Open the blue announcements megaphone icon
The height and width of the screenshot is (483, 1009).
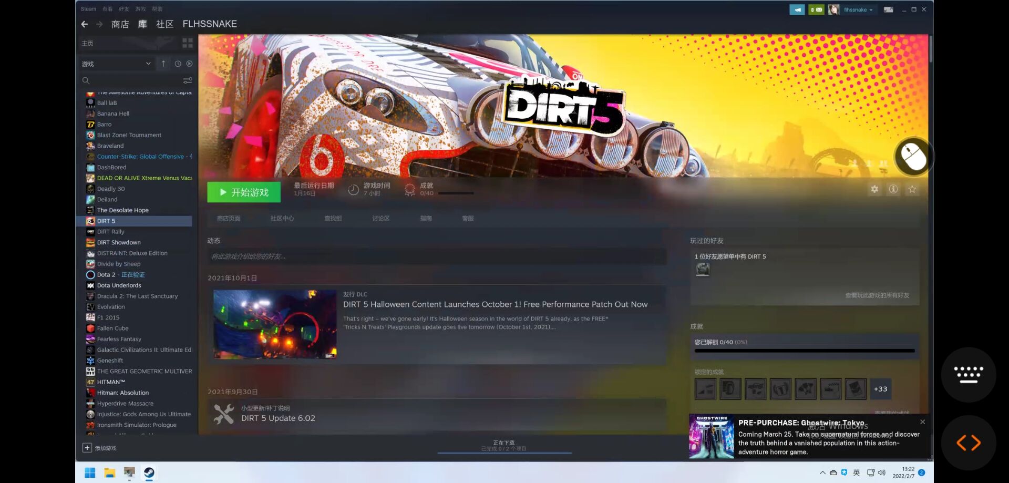[797, 9]
